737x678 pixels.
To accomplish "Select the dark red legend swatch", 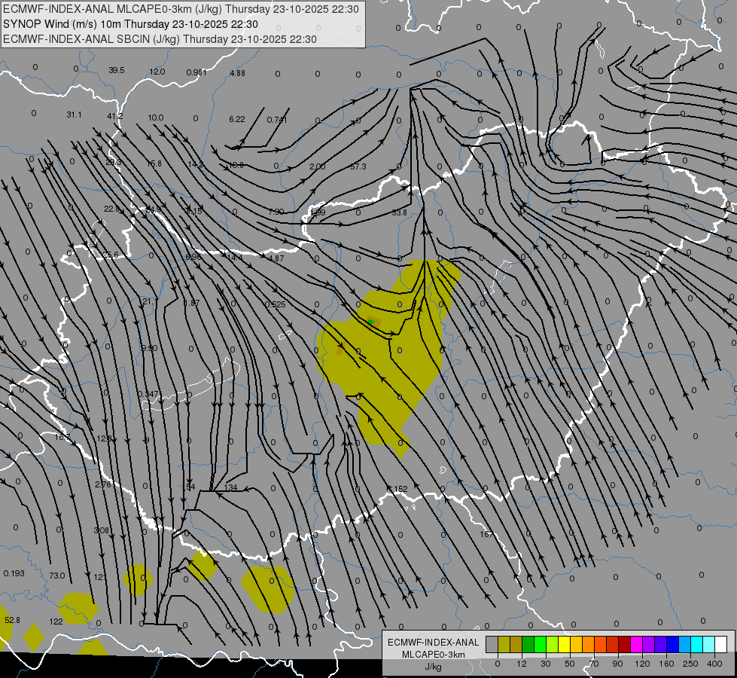I will tap(625, 644).
